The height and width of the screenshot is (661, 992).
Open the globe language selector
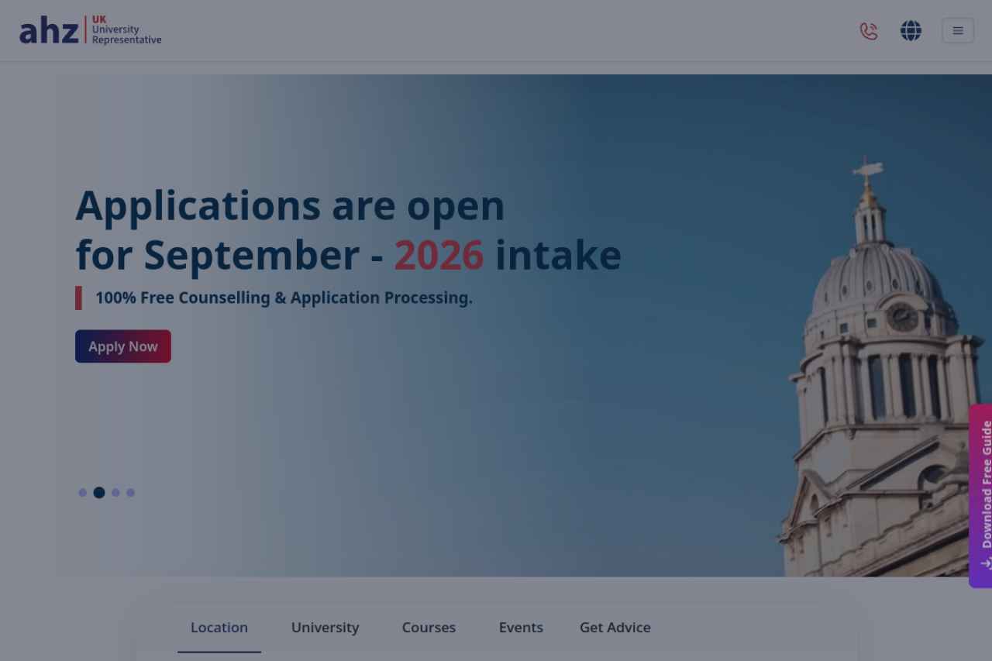[911, 31]
